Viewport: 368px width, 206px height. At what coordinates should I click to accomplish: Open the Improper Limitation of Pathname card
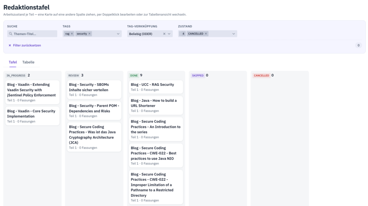156,187
